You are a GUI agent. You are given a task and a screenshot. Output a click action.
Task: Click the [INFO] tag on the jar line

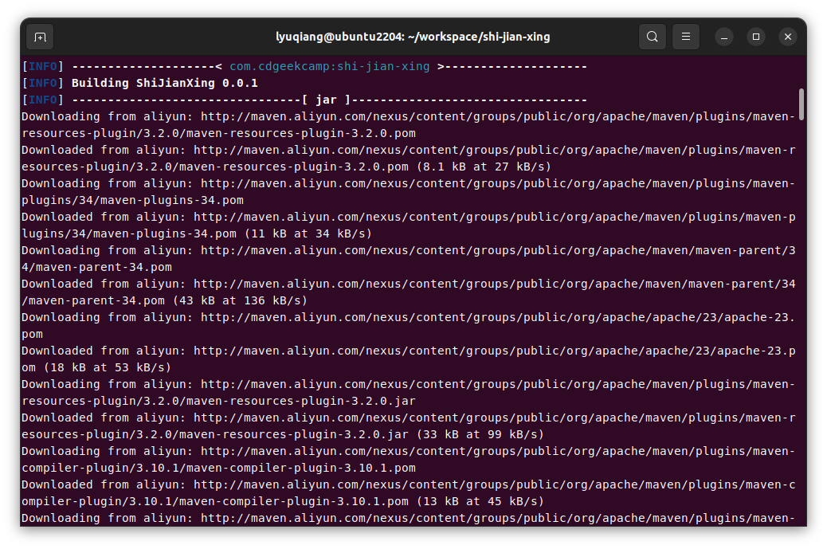click(43, 100)
